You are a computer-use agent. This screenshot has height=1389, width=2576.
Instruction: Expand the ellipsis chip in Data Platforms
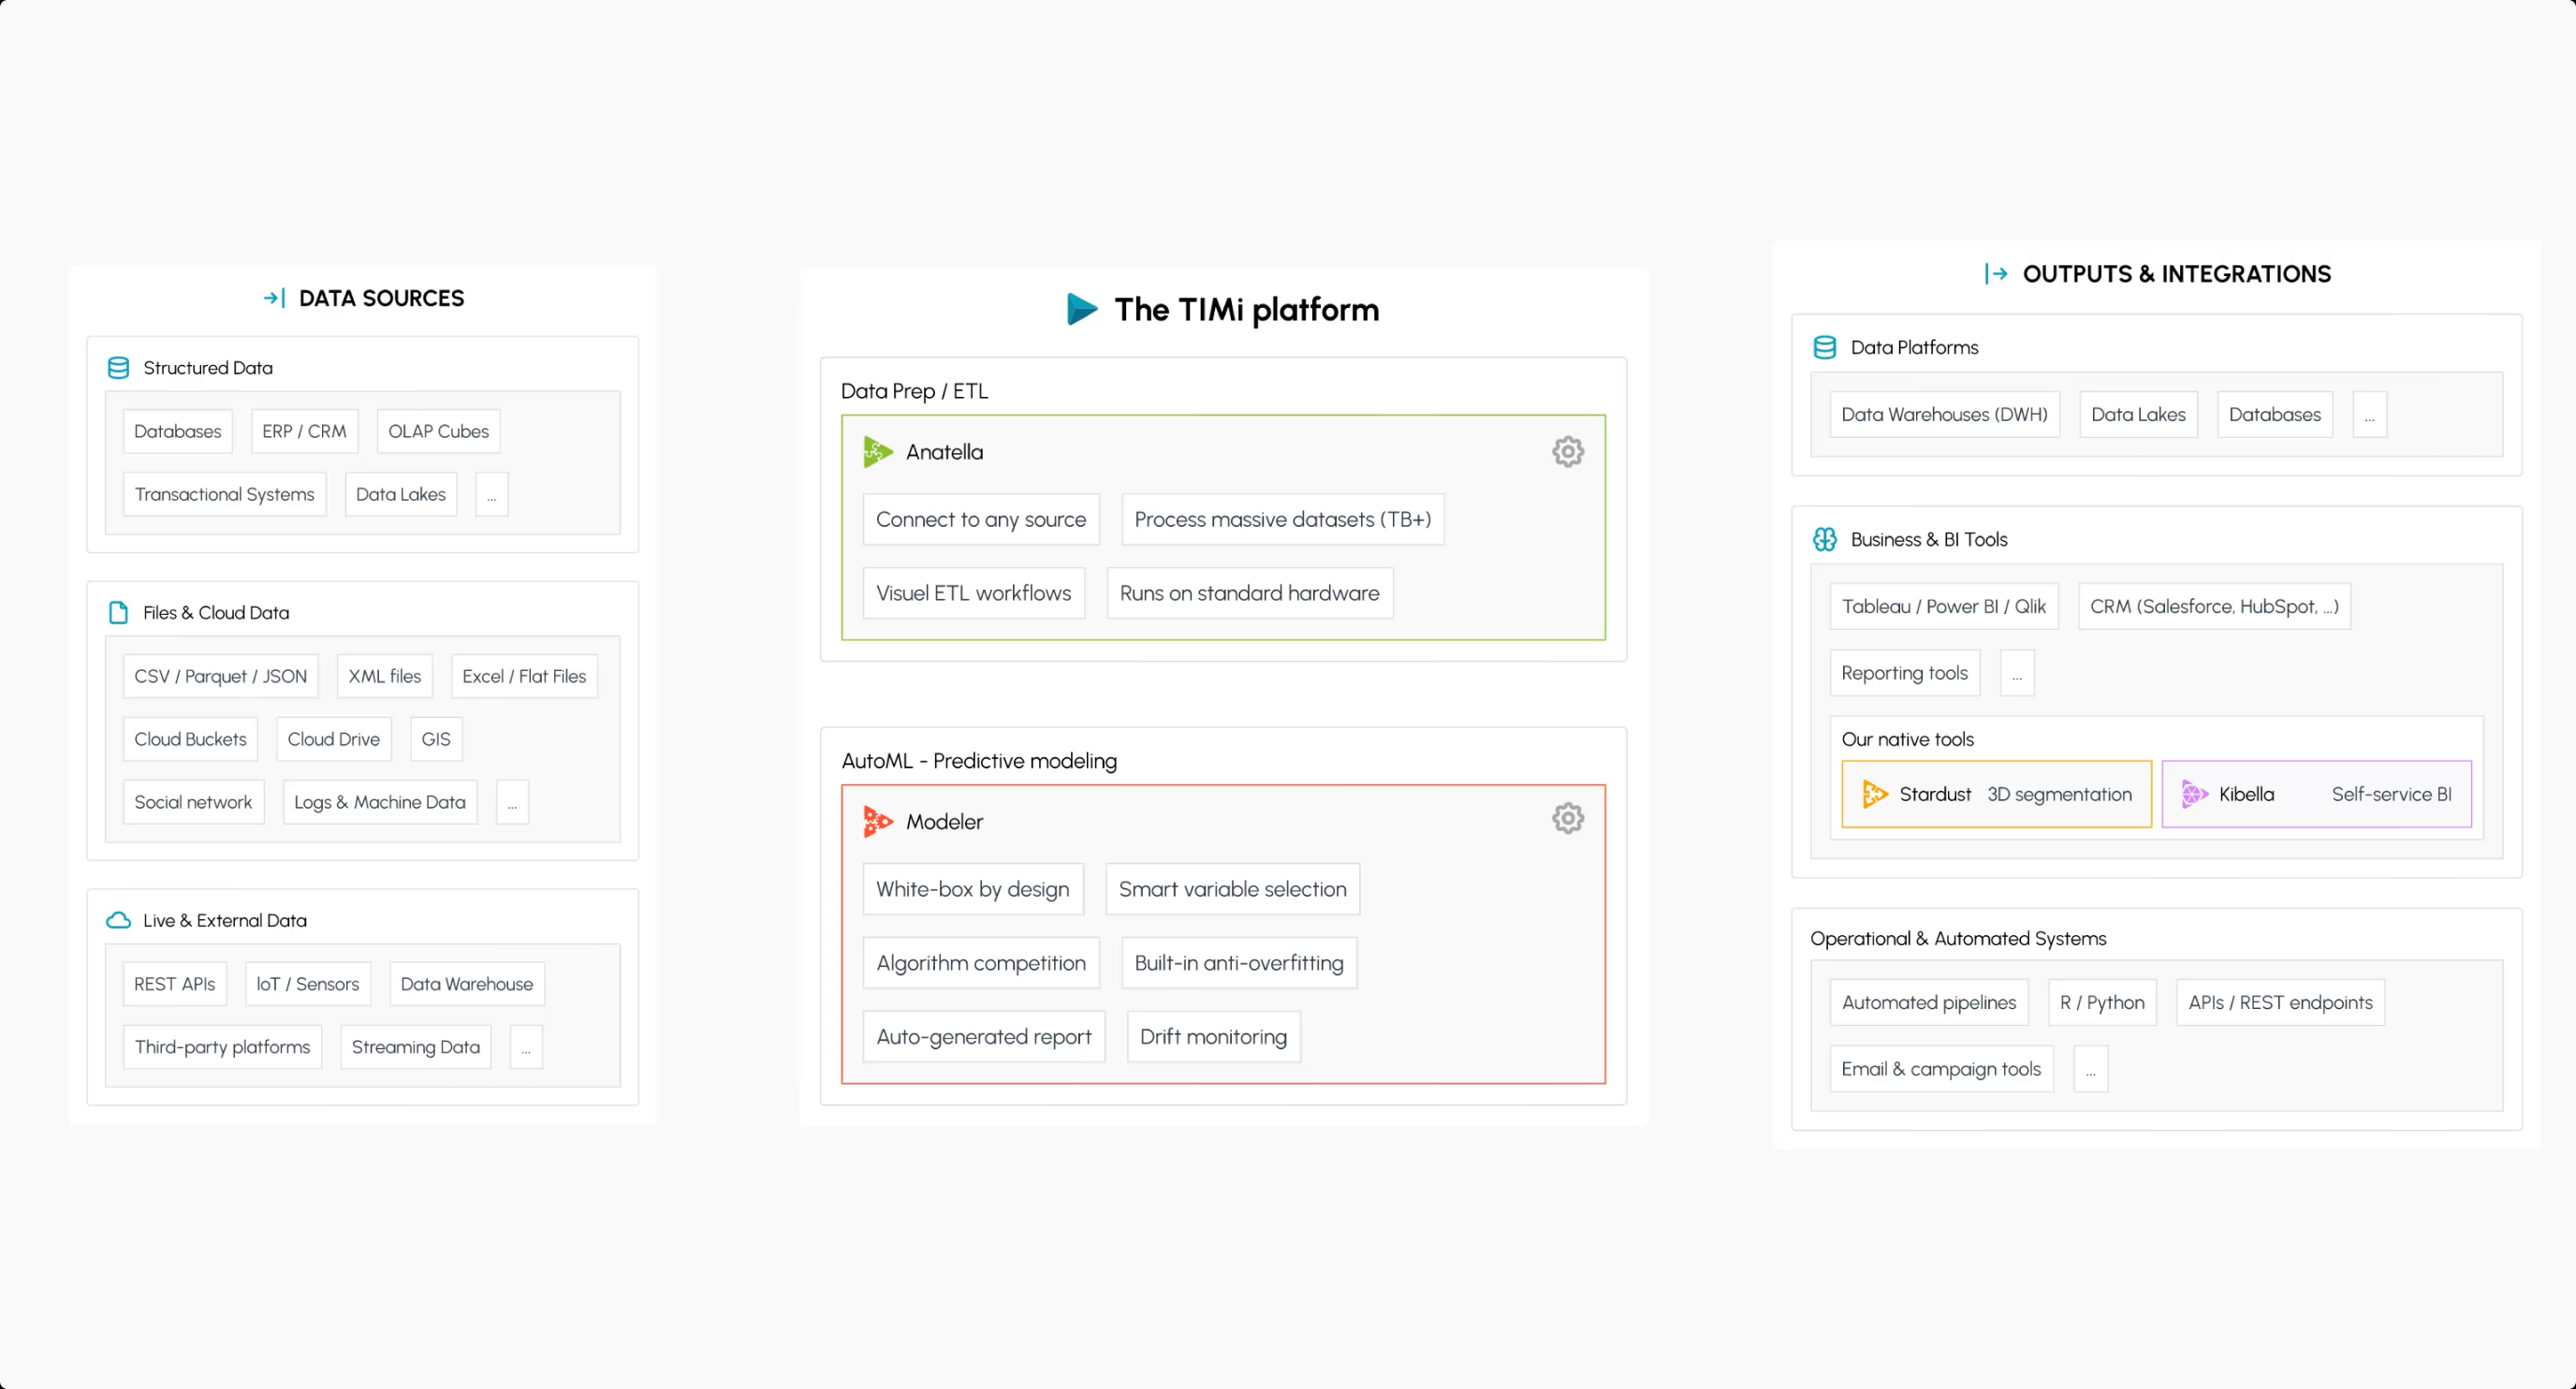tap(2369, 414)
